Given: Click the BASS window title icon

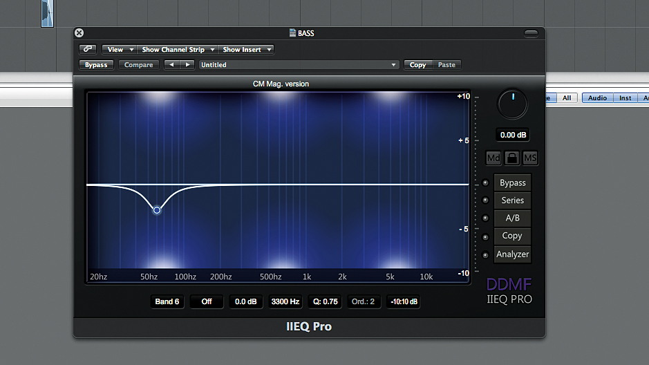Looking at the screenshot, I should [x=292, y=33].
